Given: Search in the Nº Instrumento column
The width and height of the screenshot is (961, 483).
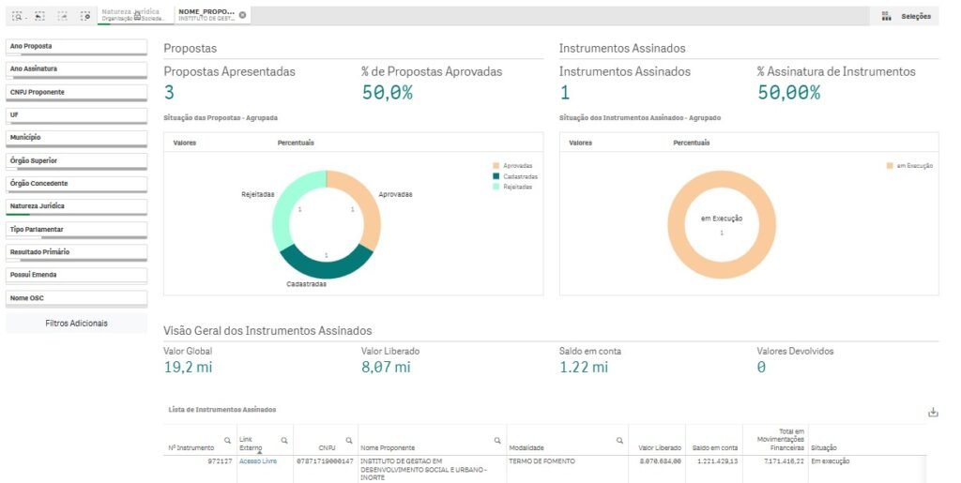Looking at the screenshot, I should pyautogui.click(x=227, y=440).
